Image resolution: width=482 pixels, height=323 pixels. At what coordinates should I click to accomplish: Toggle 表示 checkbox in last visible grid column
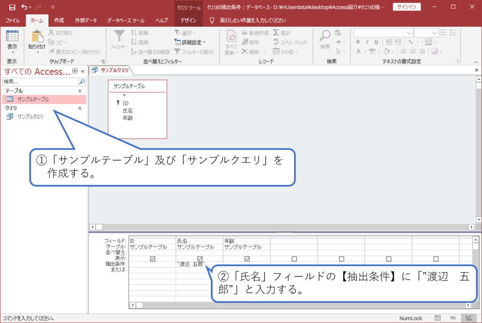pos(436,258)
